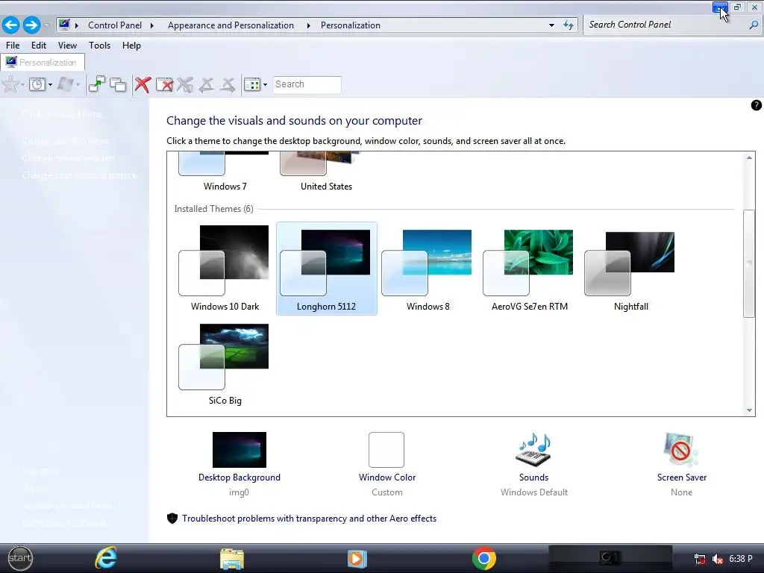Click the red X close tab icon
This screenshot has width=764, height=573.
(143, 84)
